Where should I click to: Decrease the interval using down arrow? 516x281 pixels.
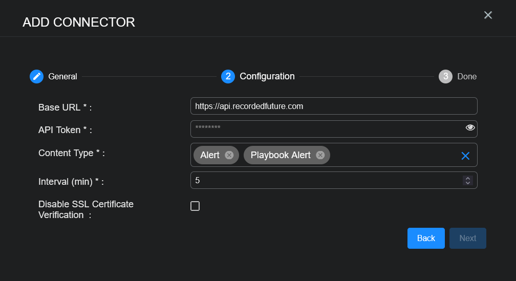pyautogui.click(x=467, y=183)
